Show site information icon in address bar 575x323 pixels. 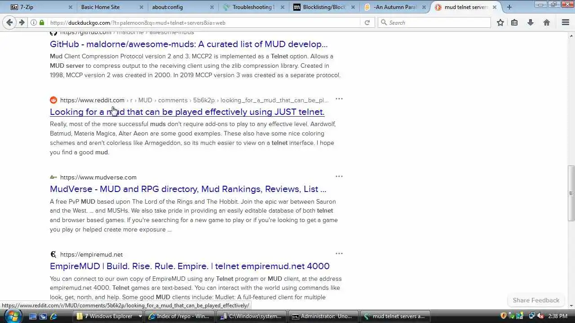point(34,22)
